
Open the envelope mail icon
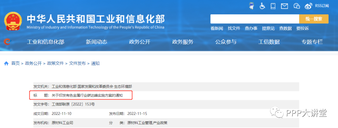[284, 6]
